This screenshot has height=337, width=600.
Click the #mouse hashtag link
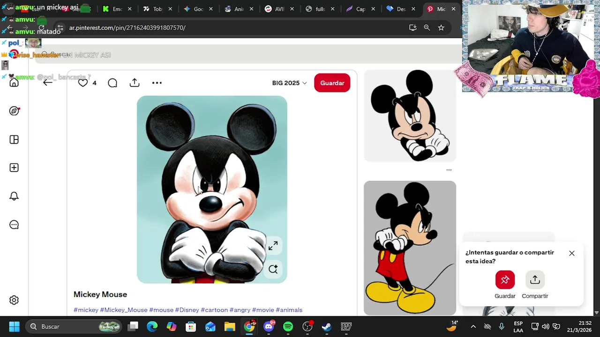(x=161, y=310)
